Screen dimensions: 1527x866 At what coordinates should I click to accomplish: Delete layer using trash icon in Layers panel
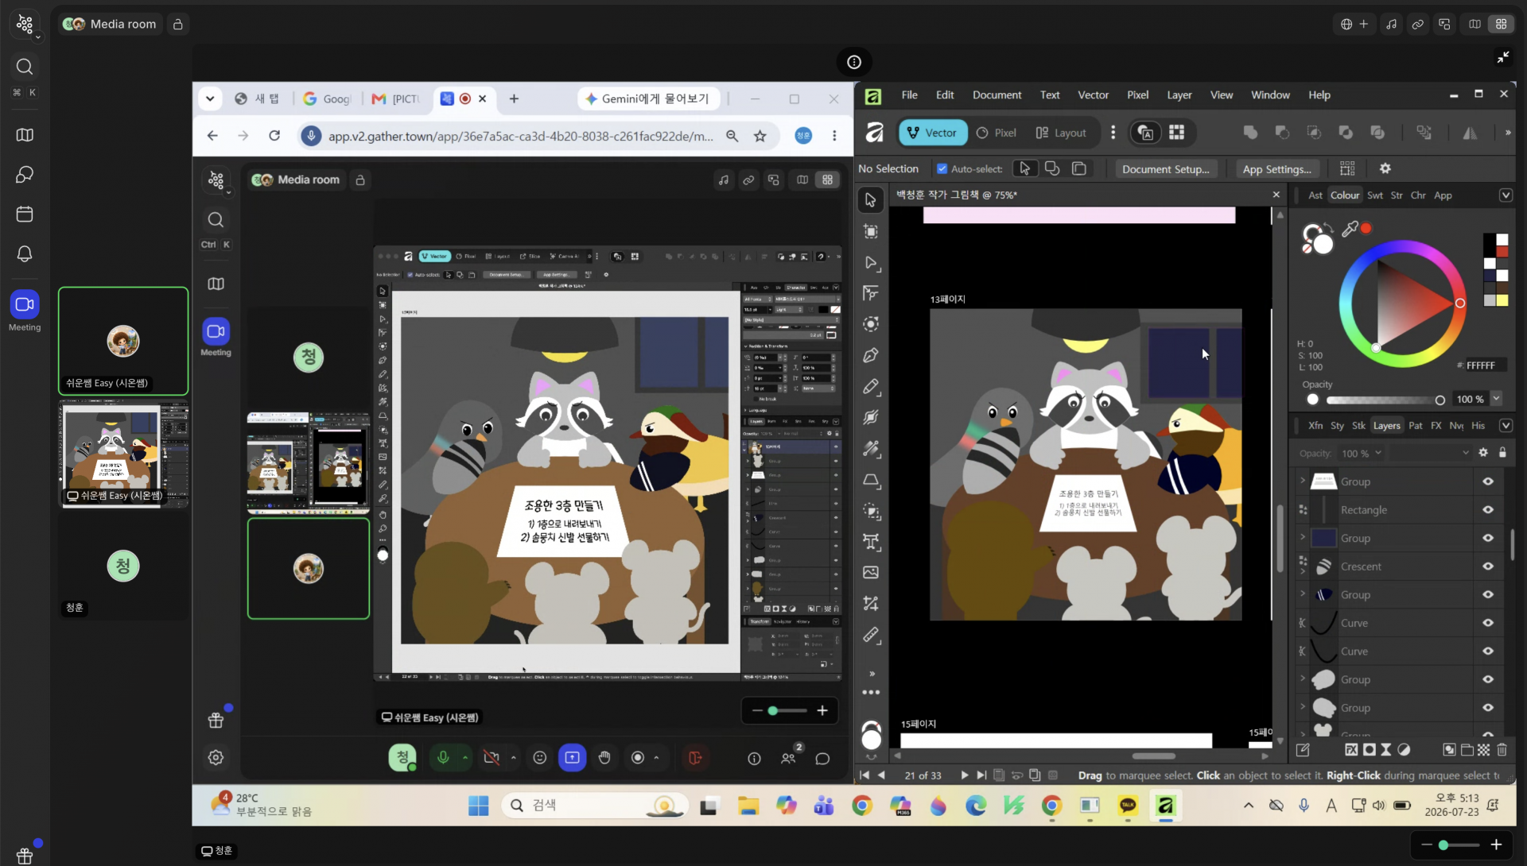(1502, 749)
